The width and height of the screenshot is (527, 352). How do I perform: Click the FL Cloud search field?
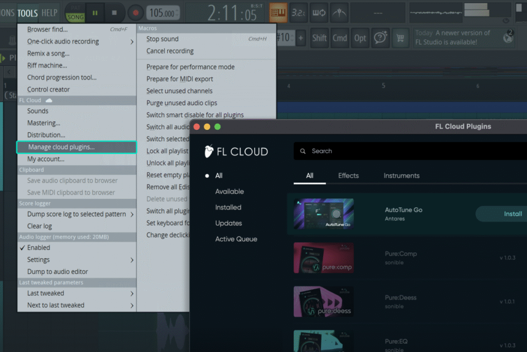point(410,151)
